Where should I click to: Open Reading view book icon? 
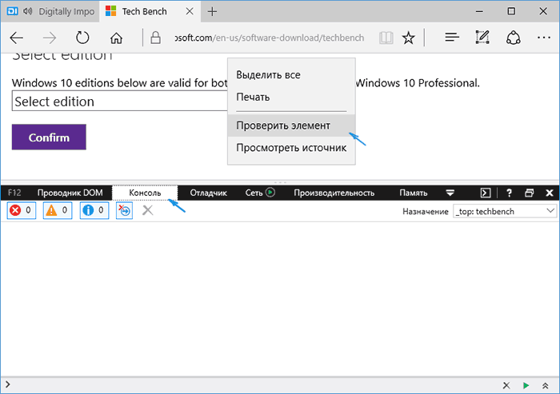(x=386, y=38)
